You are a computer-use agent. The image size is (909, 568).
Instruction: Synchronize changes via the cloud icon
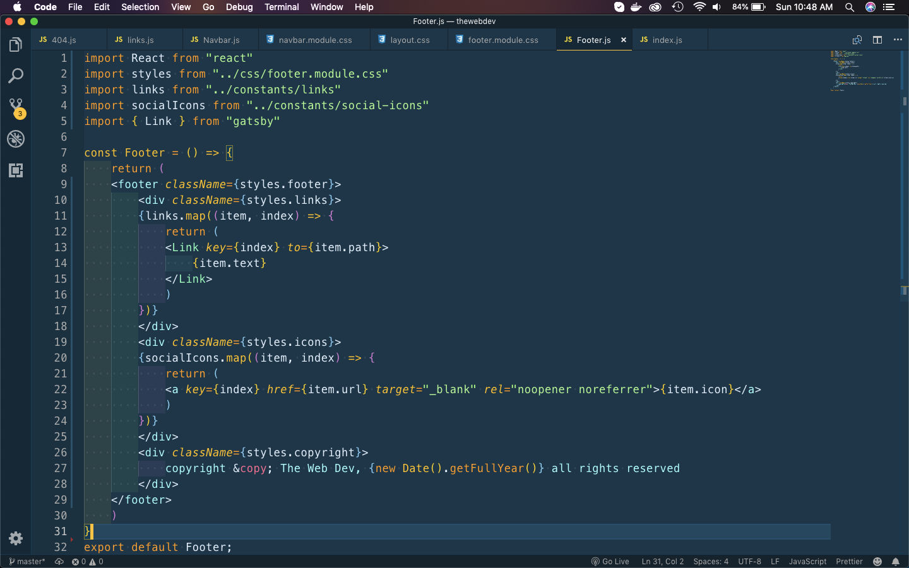(x=59, y=561)
